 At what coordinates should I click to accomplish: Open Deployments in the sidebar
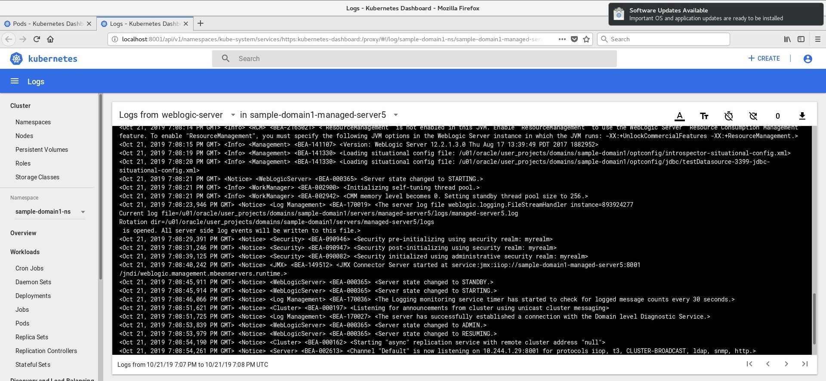click(x=33, y=296)
